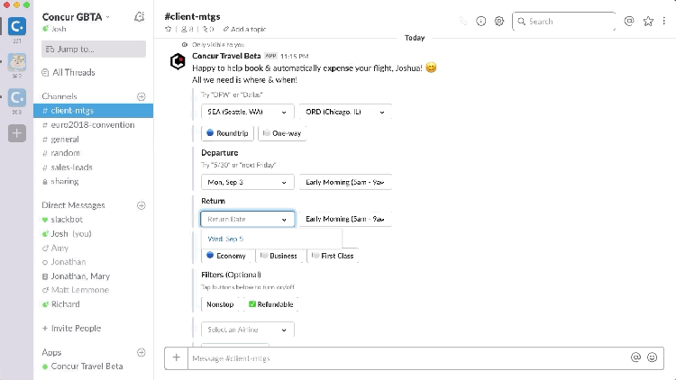Viewport: 676px width, 380px height.
Task: Click Invite People
Action: (x=71, y=329)
